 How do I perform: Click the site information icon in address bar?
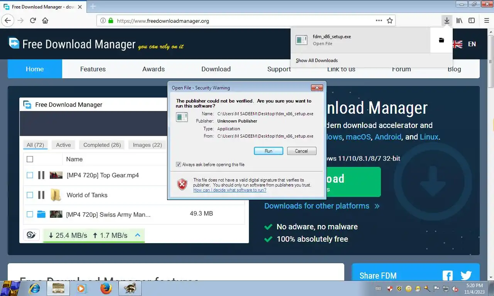103,20
